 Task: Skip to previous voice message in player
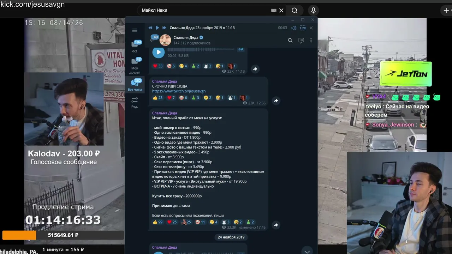tap(150, 28)
